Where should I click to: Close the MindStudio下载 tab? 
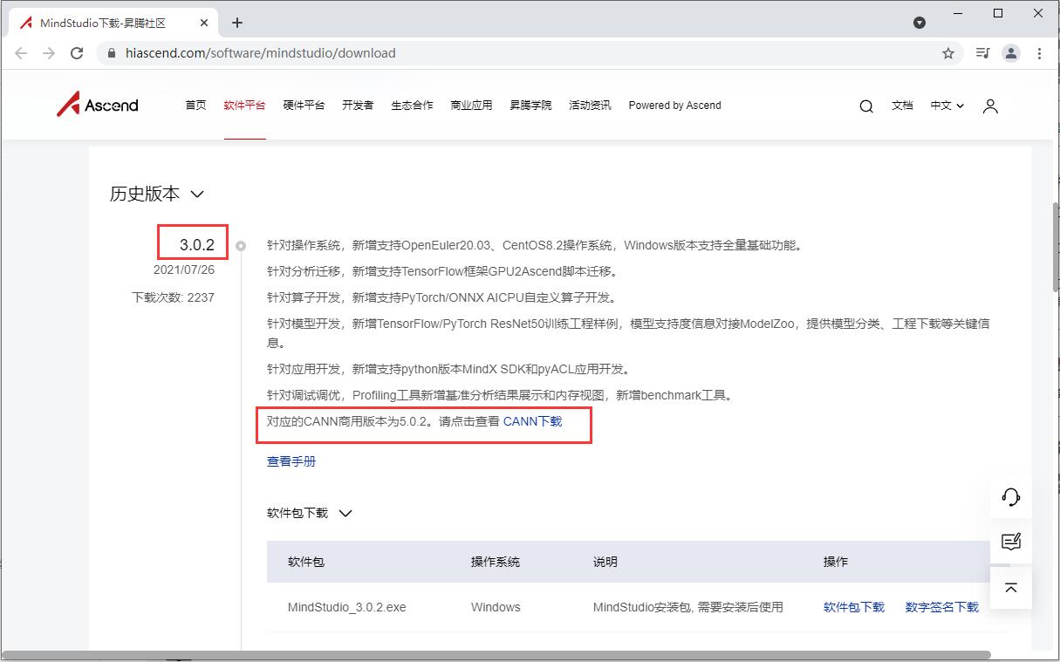(x=203, y=23)
